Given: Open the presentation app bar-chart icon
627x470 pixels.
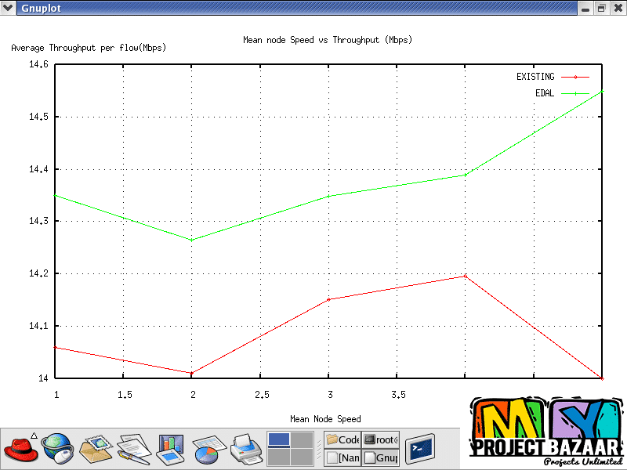Looking at the screenshot, I should click(x=170, y=450).
